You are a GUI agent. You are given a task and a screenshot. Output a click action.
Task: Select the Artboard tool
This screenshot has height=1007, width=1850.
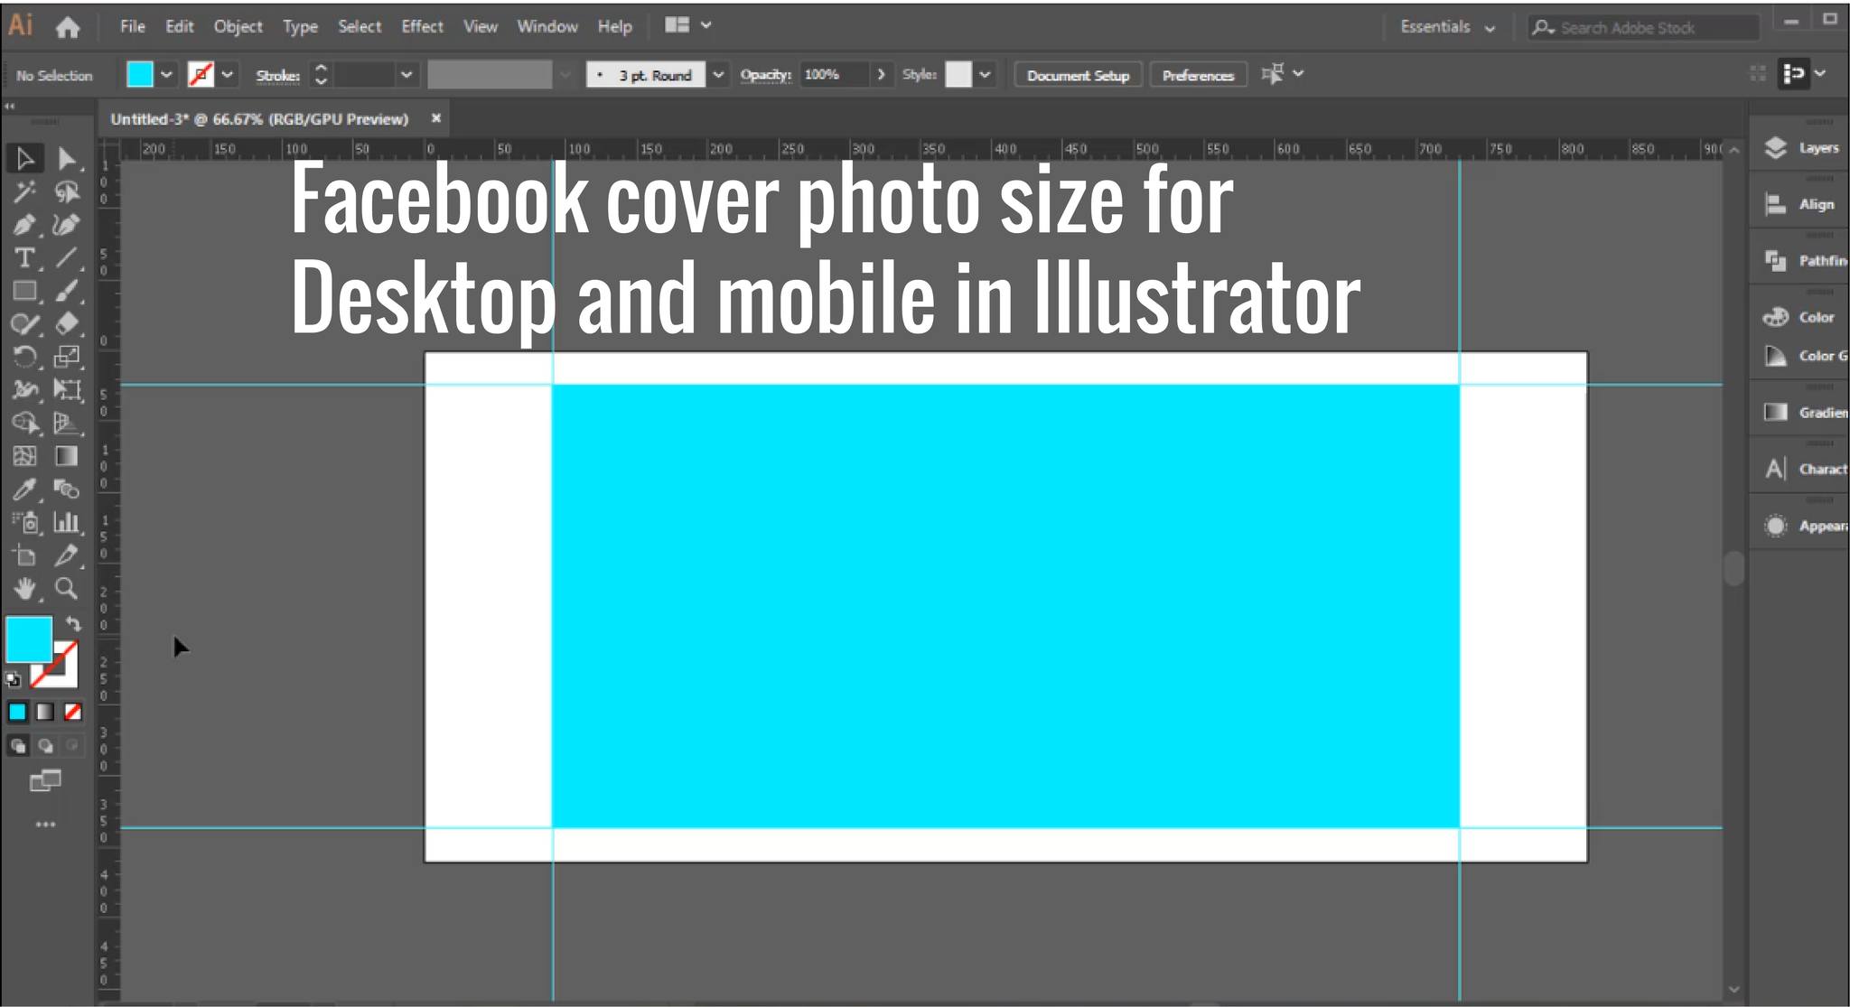point(24,555)
